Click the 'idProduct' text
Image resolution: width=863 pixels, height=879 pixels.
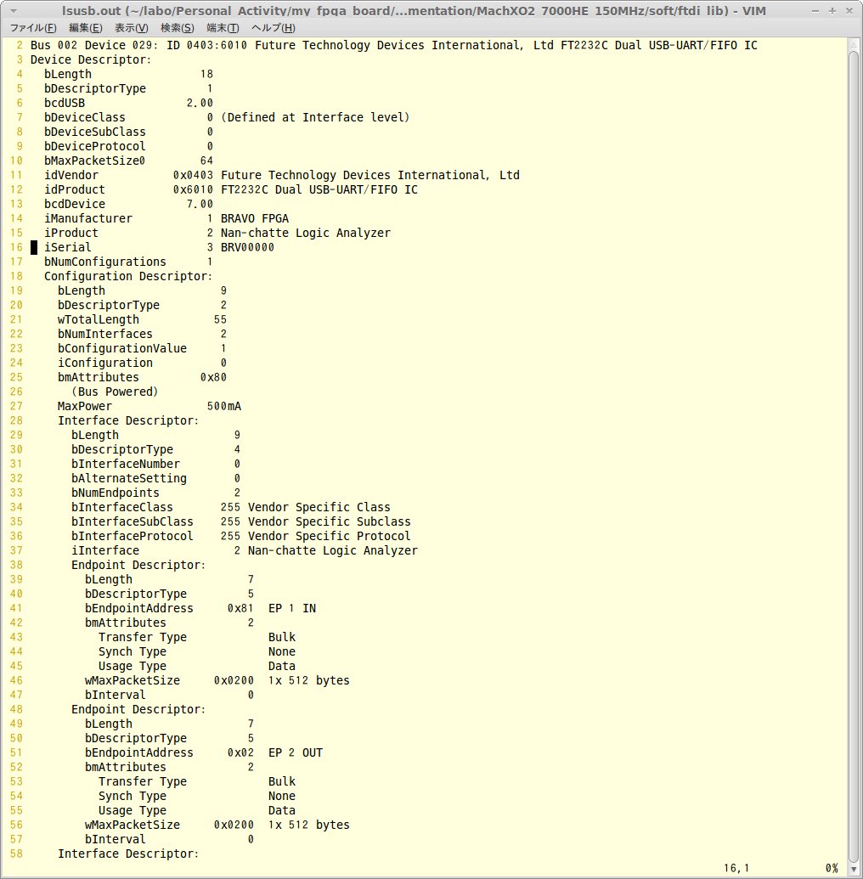pos(75,189)
